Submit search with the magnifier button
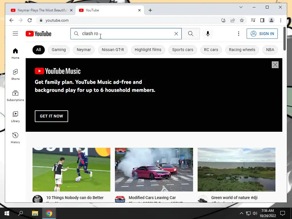Viewport: 292px width, 219px height. tap(191, 34)
